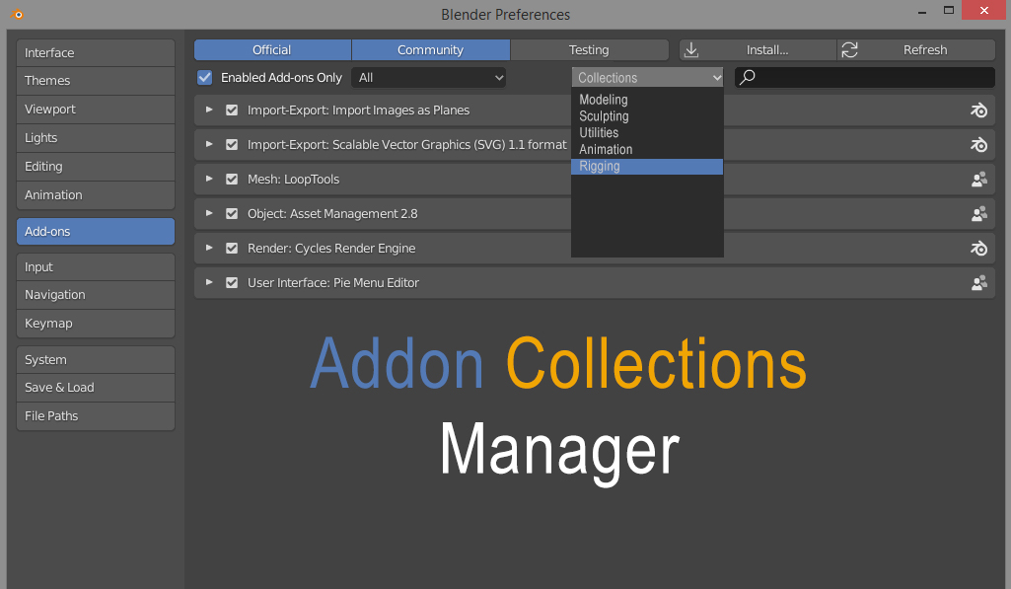Click the Blender icon on Import Images as Planes row
The image size is (1011, 589).
978,110
